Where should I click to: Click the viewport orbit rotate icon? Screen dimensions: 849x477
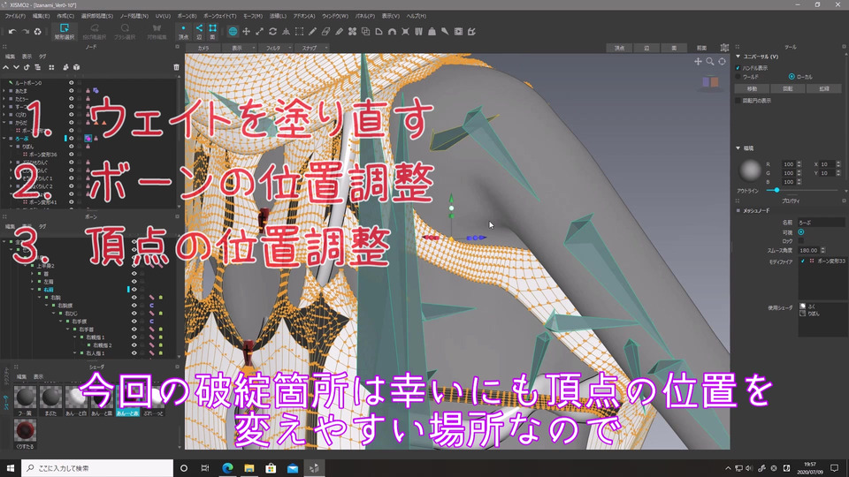722,62
